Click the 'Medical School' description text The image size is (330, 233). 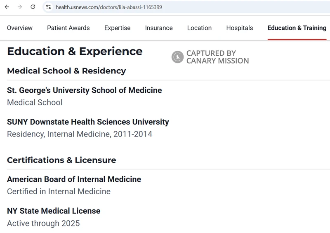pos(35,103)
